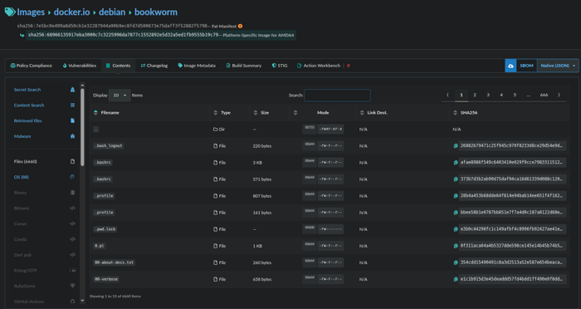This screenshot has height=309, width=581.
Task: Copy SHA256 icon for .bash_logout row
Action: pyautogui.click(x=456, y=146)
